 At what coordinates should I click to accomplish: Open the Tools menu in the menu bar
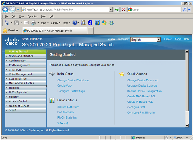tap(43, 16)
